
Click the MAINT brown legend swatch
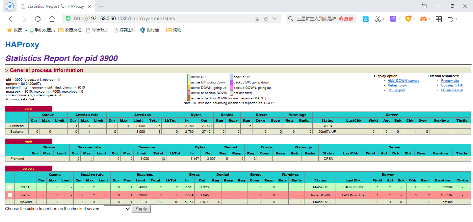[189, 98]
